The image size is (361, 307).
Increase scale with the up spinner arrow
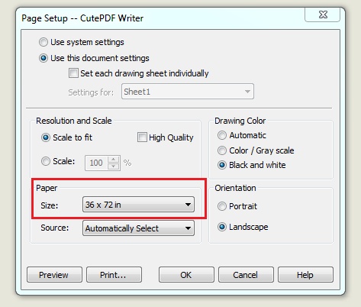pos(114,160)
